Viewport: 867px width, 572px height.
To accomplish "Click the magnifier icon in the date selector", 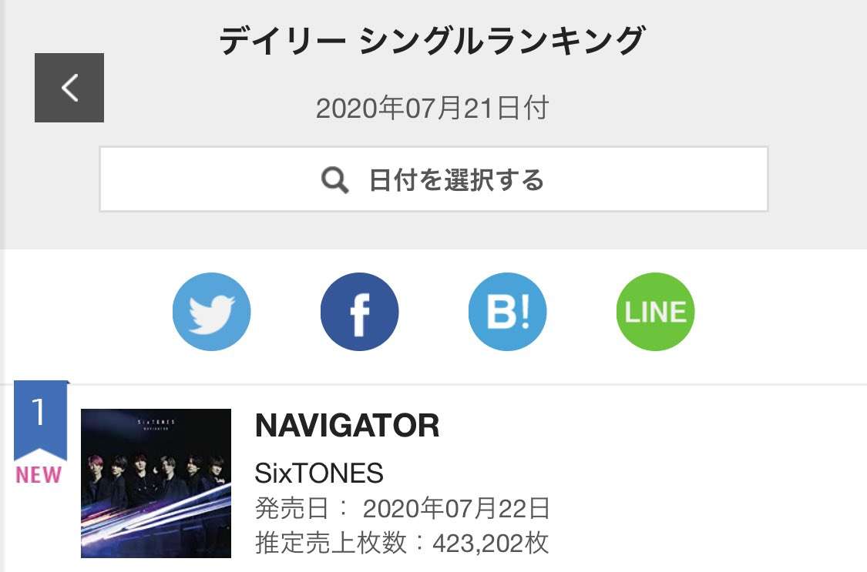I will pos(335,180).
